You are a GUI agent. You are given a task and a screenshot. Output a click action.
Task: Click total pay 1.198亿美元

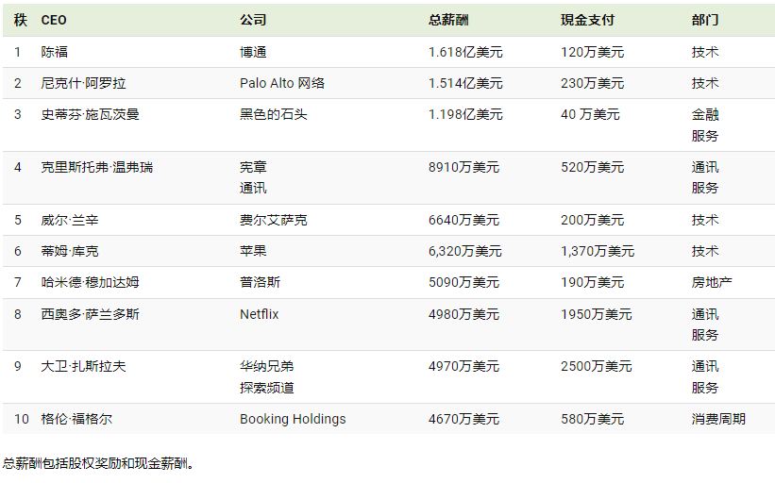[465, 114]
